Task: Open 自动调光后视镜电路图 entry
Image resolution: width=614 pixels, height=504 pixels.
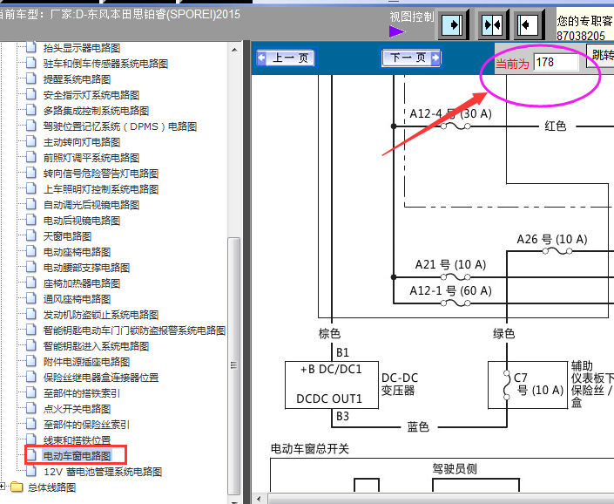Action: (91, 205)
